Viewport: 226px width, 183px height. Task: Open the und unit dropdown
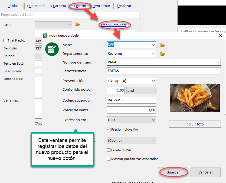[154, 90]
